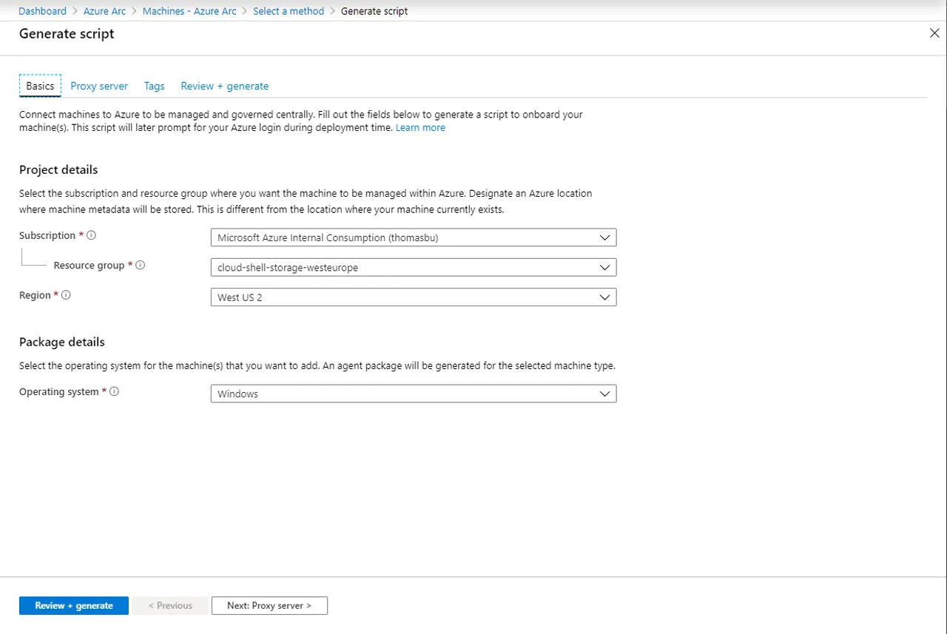Navigate to Dashboard via breadcrumb
The height and width of the screenshot is (634, 947).
[x=42, y=11]
